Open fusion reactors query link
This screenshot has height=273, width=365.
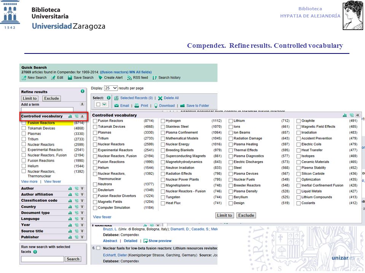[126, 72]
